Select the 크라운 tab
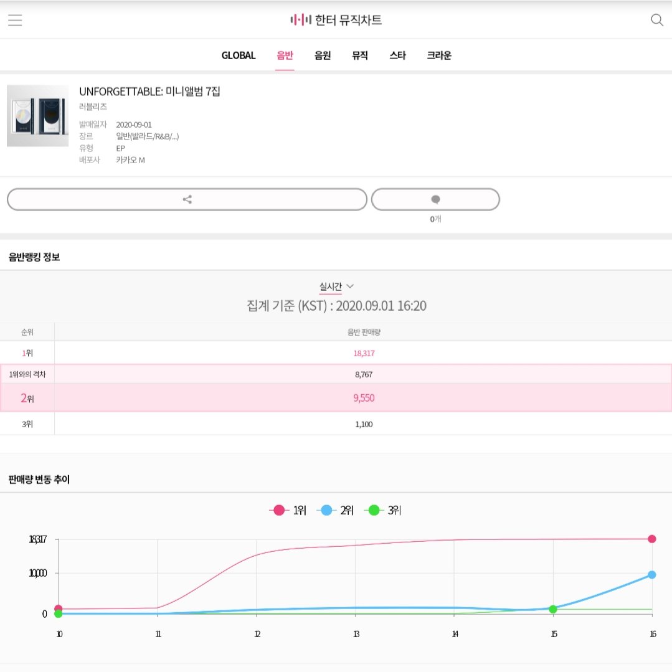The image size is (672, 672). tap(438, 55)
